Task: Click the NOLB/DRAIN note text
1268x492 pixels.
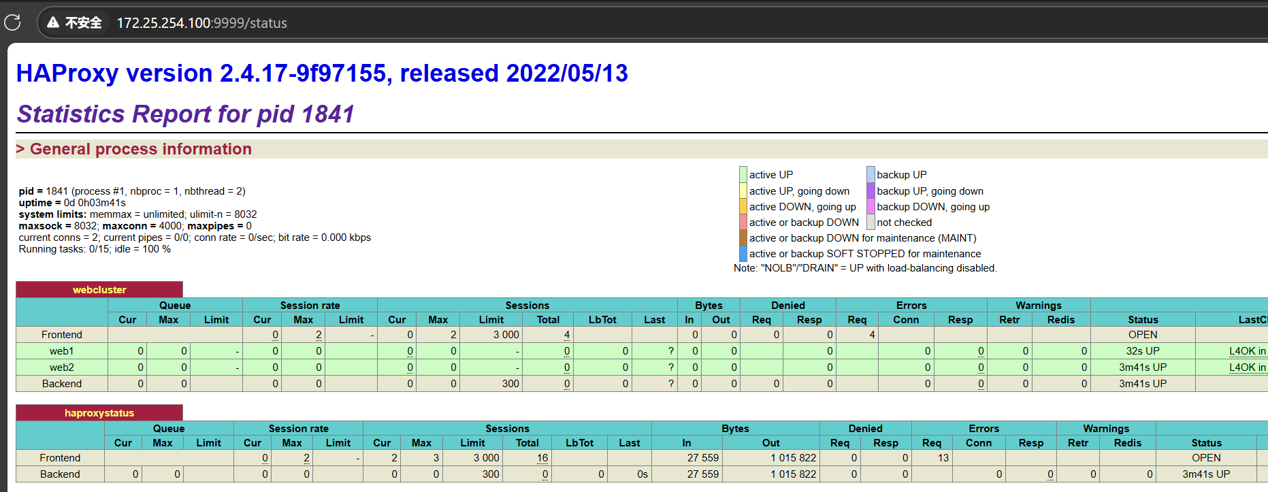Action: pyautogui.click(x=865, y=268)
